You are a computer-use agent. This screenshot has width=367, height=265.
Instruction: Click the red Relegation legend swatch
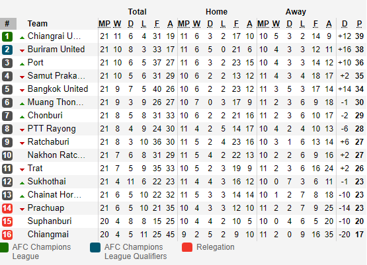click(187, 247)
